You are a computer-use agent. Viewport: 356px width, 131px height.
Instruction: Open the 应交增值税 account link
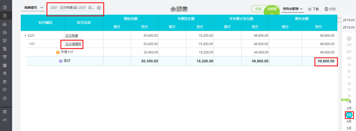(73, 44)
